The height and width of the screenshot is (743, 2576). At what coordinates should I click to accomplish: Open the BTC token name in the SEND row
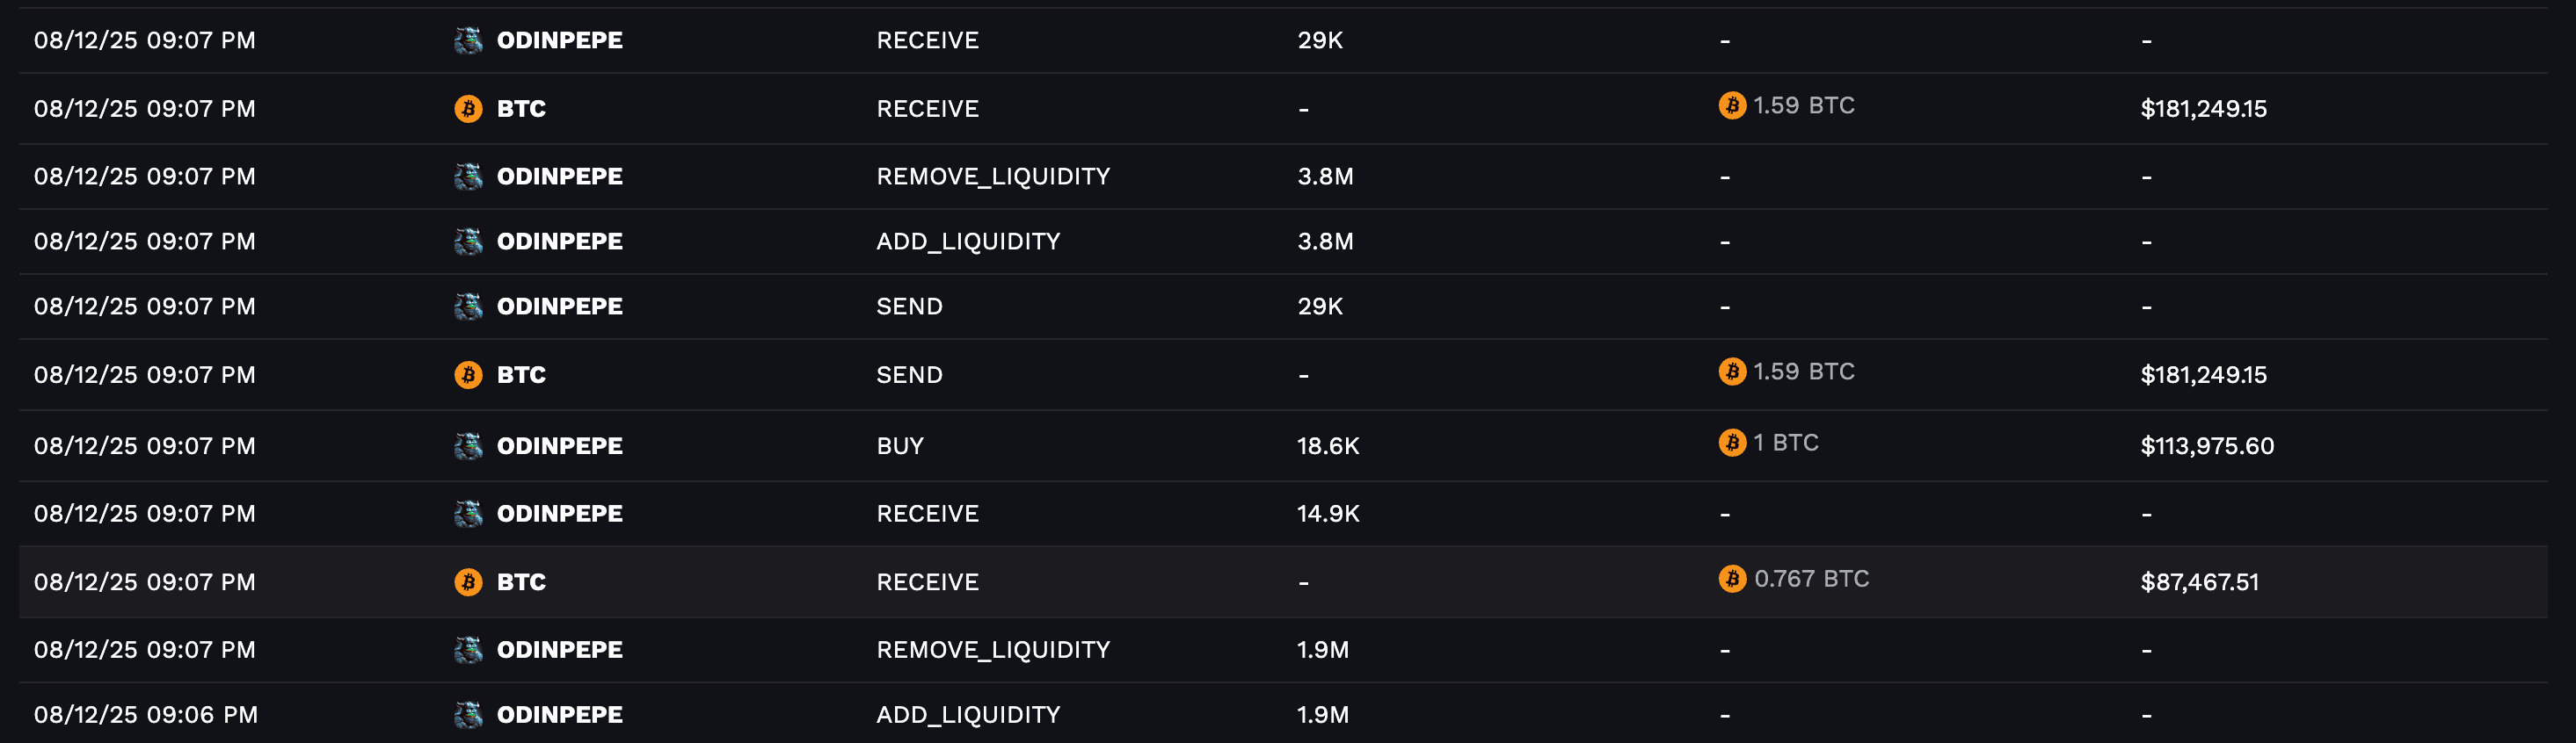521,374
